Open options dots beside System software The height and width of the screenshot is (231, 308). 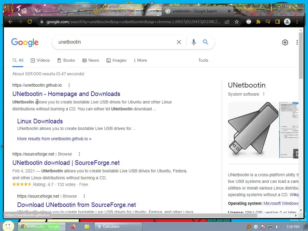pyautogui.click(x=263, y=94)
